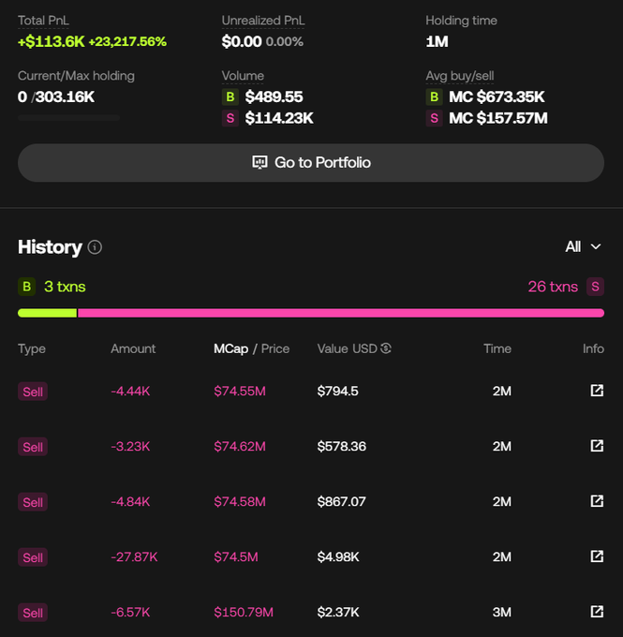The height and width of the screenshot is (637, 623).
Task: Click the 3M time cell
Action: pyautogui.click(x=502, y=612)
